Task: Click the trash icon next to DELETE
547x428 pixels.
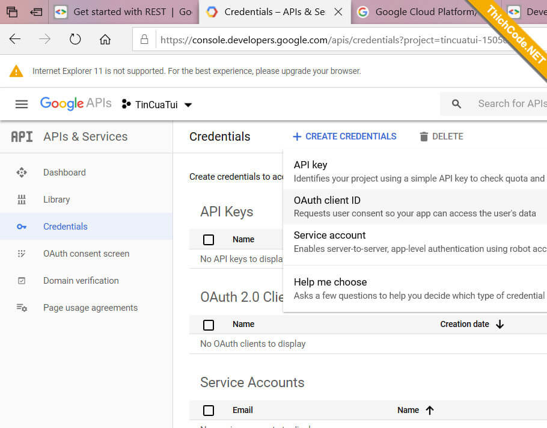Action: [x=424, y=136]
